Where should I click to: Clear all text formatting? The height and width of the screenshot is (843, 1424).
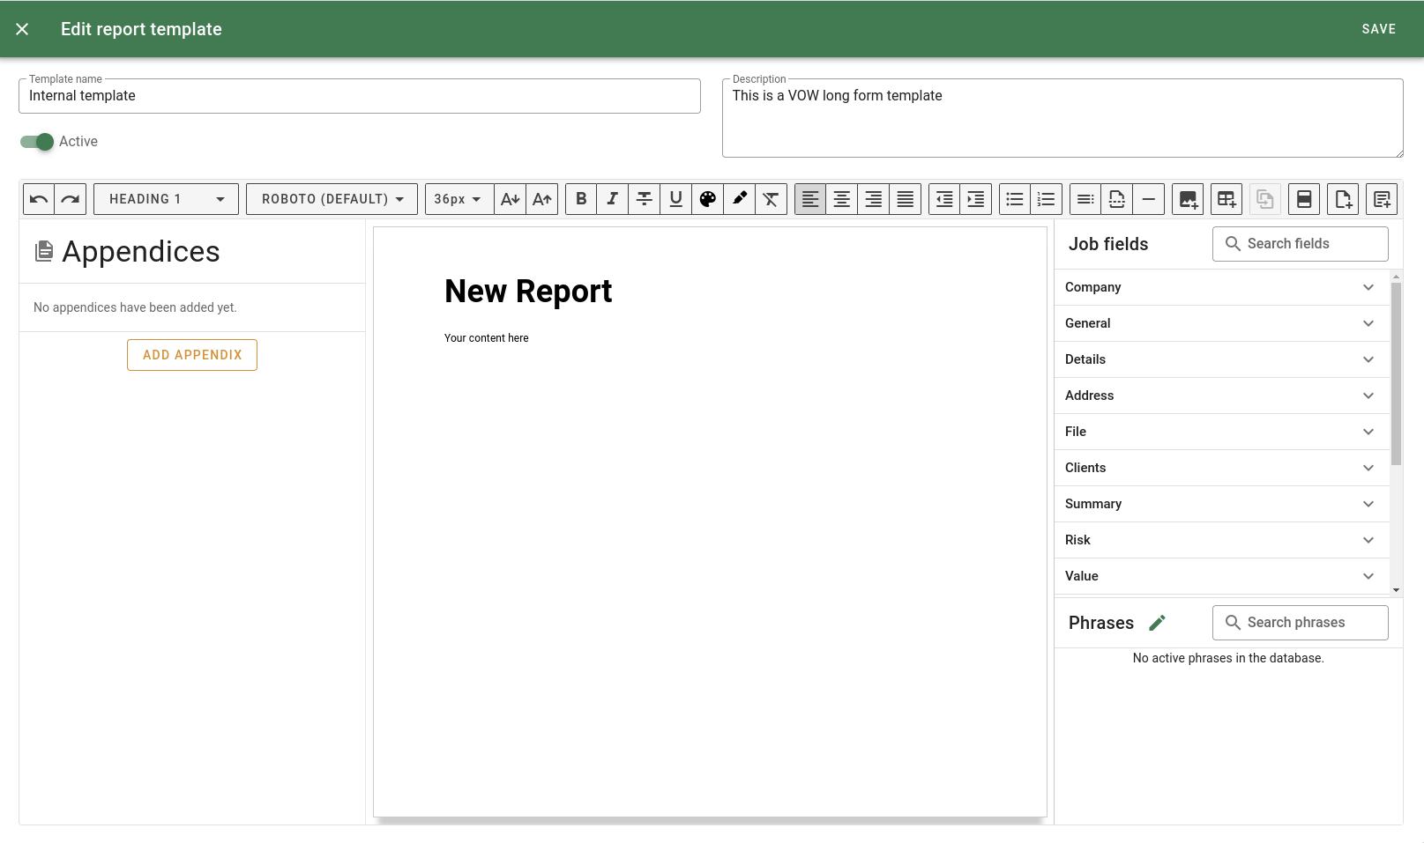click(x=771, y=199)
